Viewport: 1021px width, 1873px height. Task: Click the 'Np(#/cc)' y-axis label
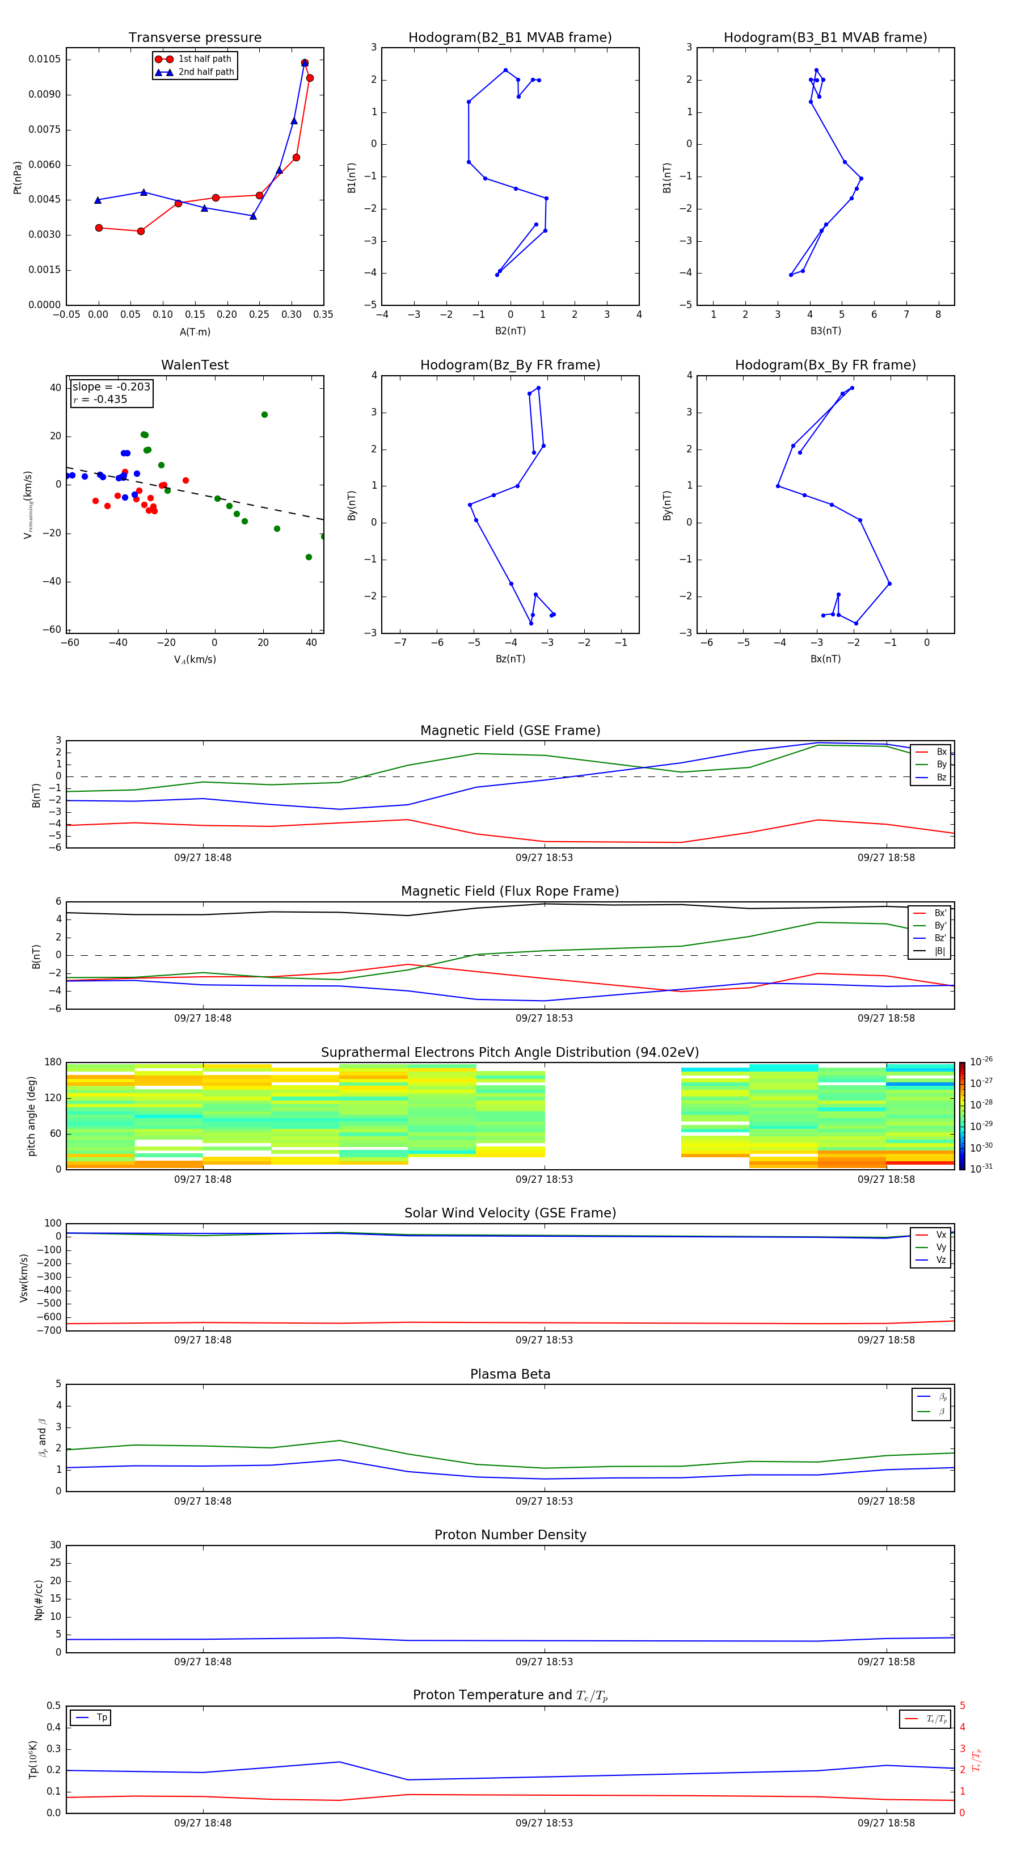click(x=39, y=1599)
